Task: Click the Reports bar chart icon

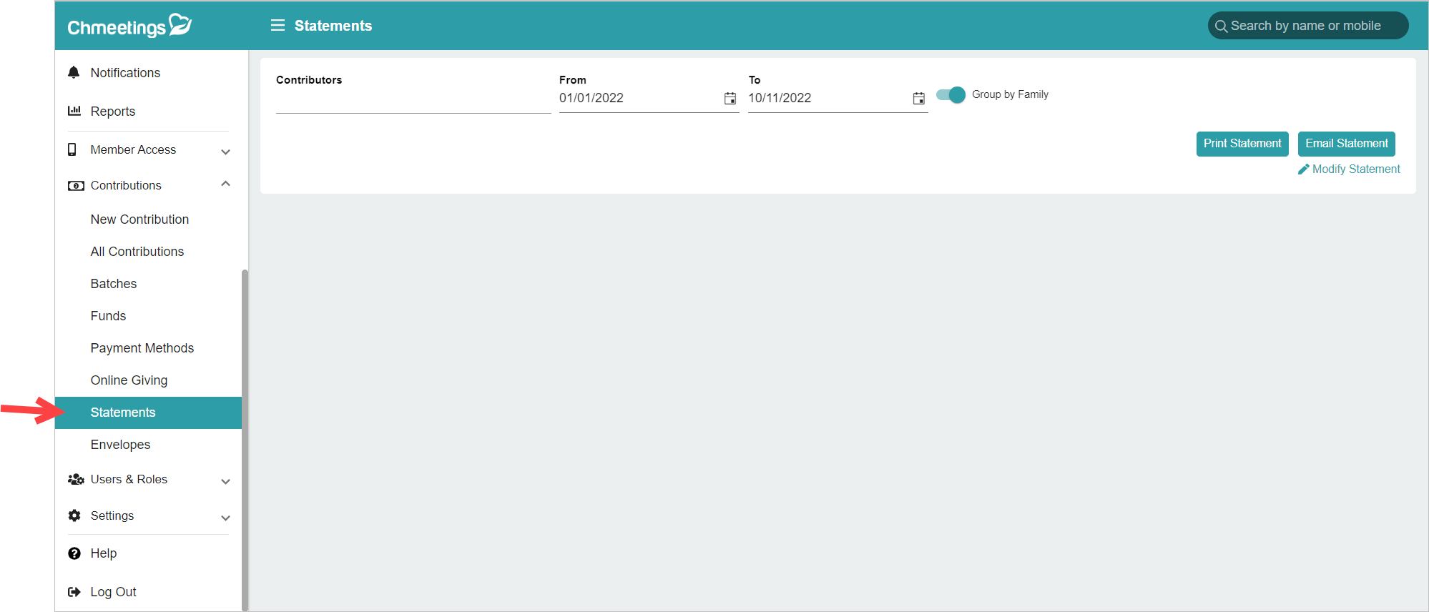Action: tap(74, 111)
